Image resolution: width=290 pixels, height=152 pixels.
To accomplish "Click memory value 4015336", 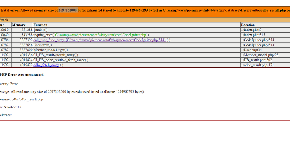I will click(x=26, y=55).
